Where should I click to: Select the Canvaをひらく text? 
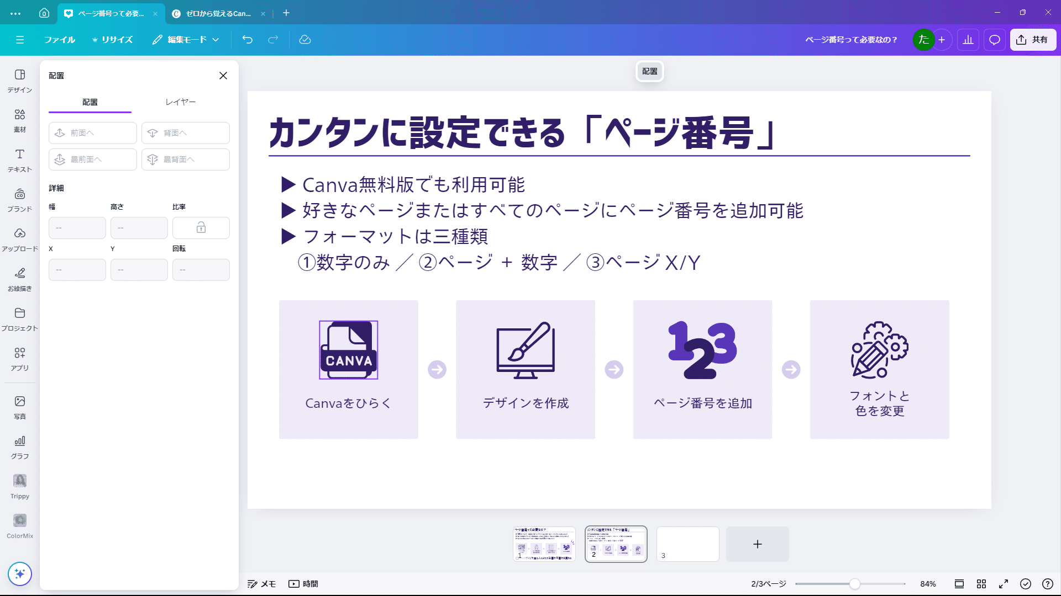click(348, 403)
